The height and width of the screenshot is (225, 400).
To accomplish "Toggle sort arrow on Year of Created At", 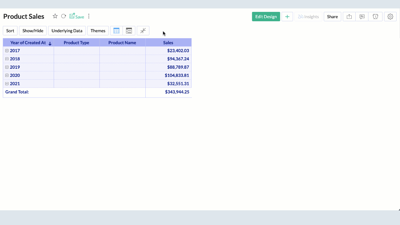I will tap(50, 43).
